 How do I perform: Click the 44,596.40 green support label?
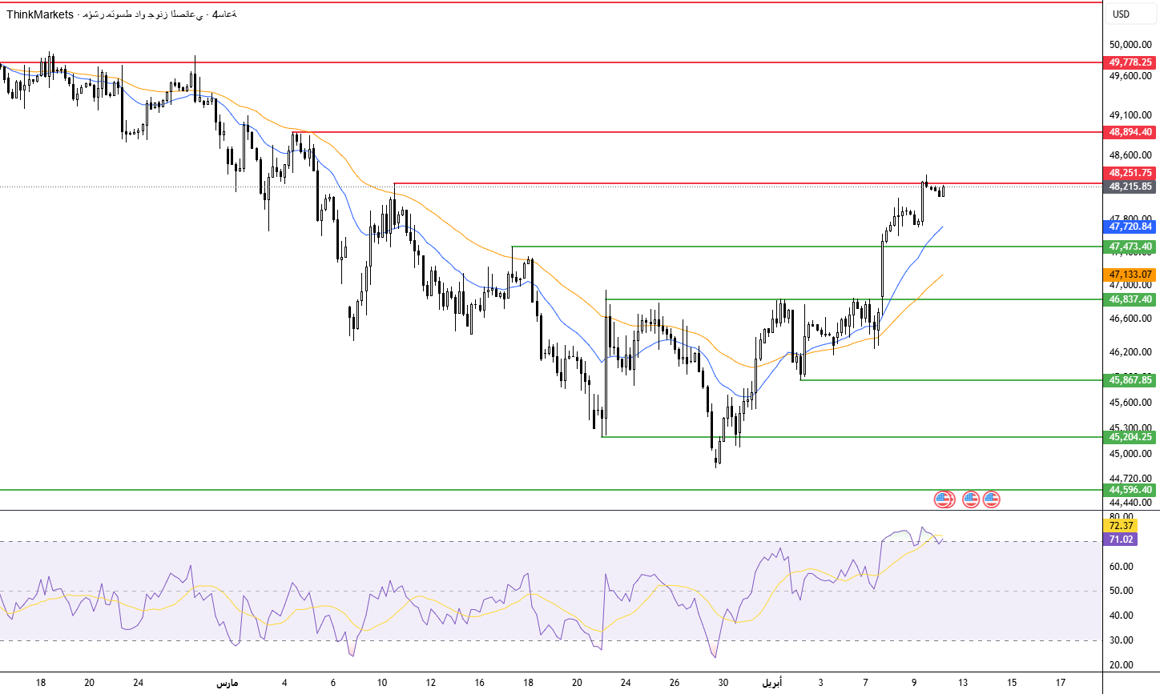1130,490
